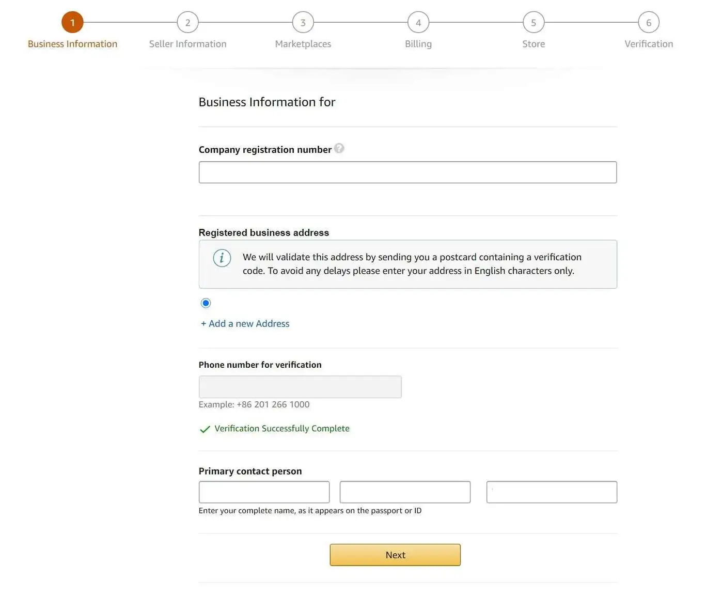Click the info icon in the address notice
The width and height of the screenshot is (722, 595).
[x=222, y=258]
